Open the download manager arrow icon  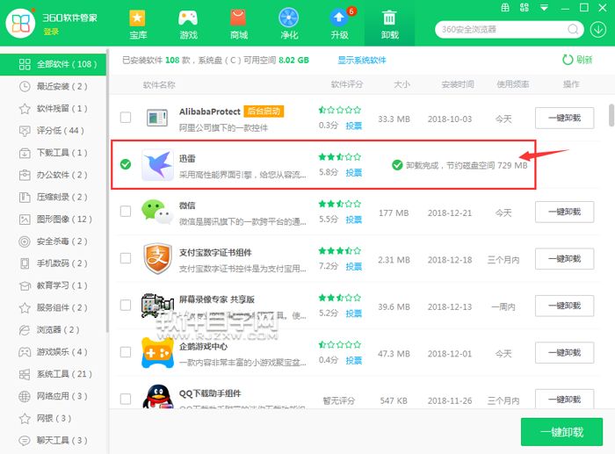pos(598,29)
